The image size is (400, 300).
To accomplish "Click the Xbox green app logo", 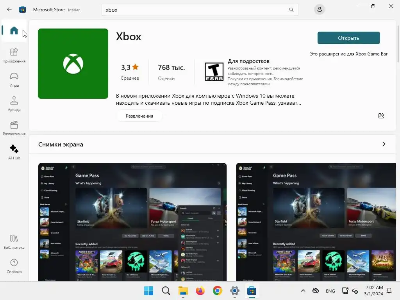I will 73,64.
